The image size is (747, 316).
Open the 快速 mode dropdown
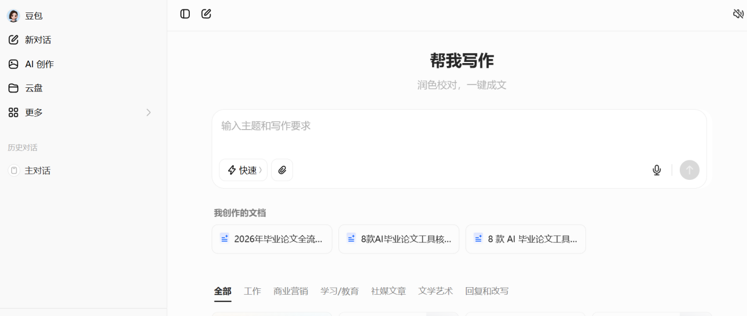(243, 170)
